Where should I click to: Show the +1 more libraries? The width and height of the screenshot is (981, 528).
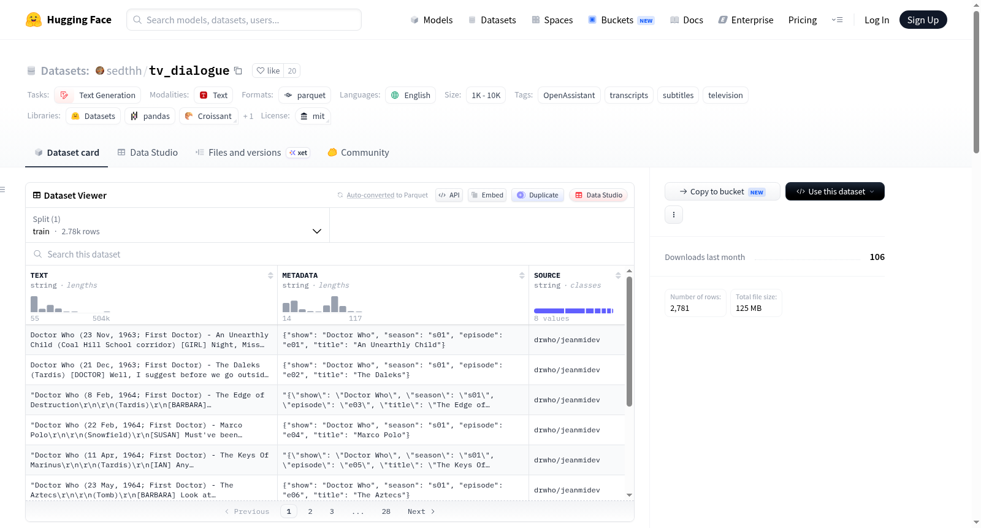point(248,116)
